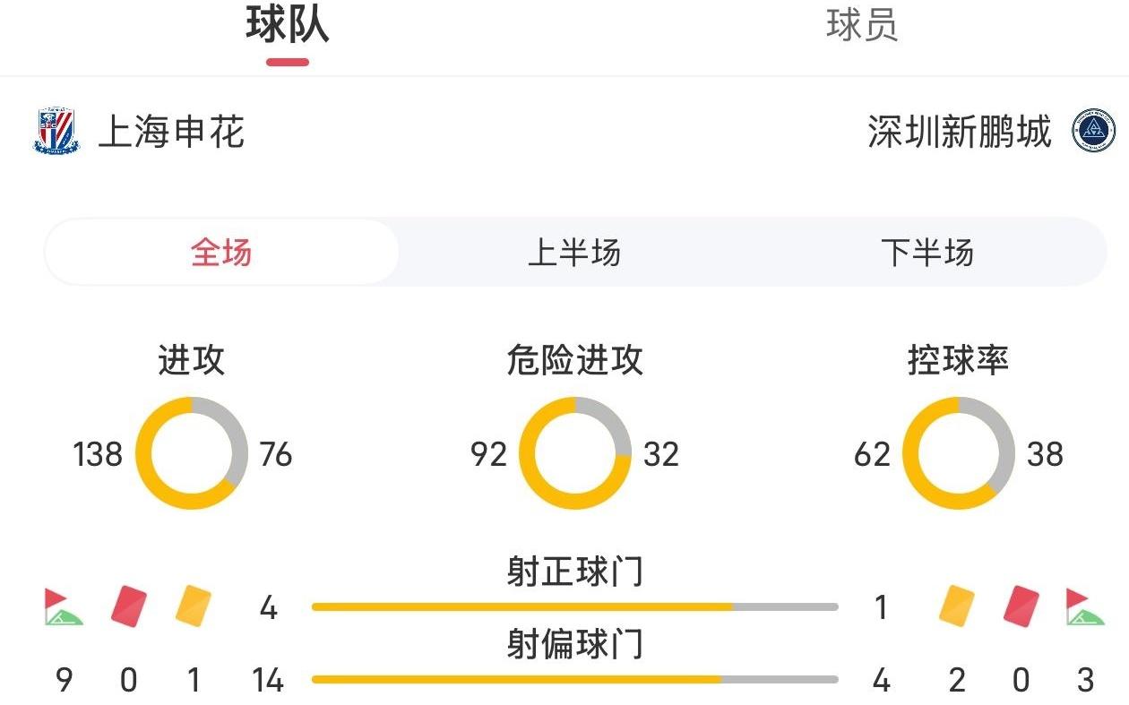Select Shenzhen Peng City's yellow card icon

[x=956, y=604]
